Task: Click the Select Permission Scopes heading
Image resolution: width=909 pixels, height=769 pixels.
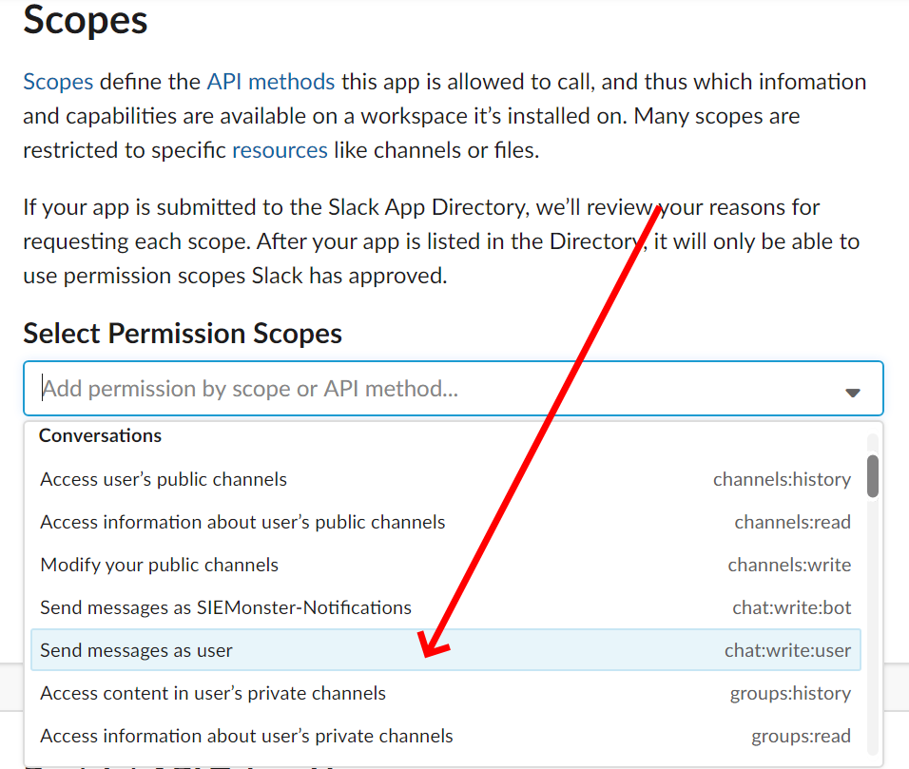Action: pos(183,334)
